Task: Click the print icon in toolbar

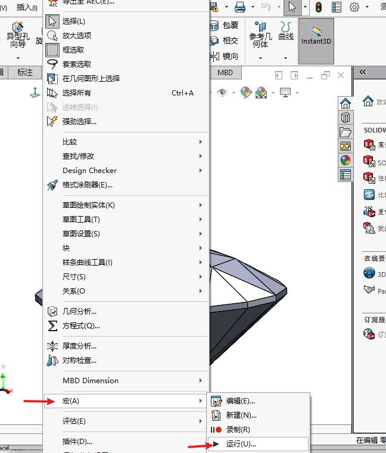Action: coord(240,7)
